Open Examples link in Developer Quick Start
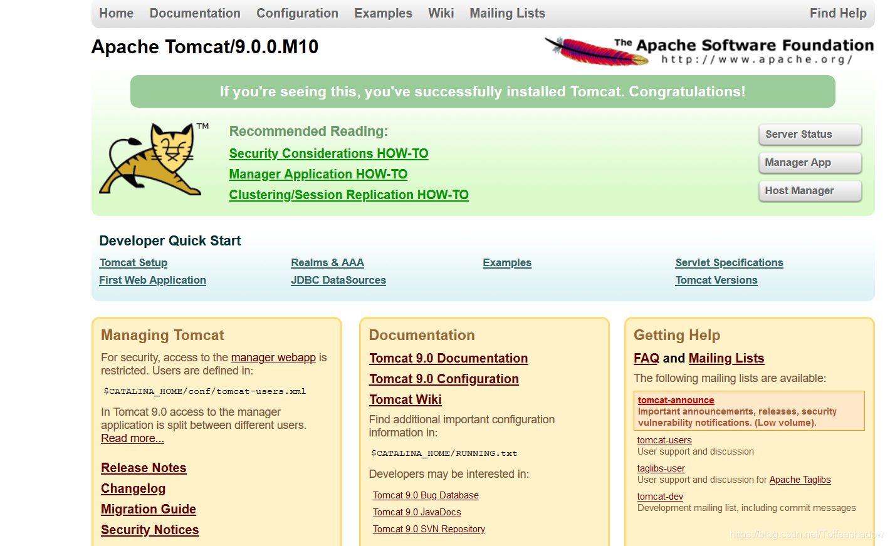Viewport: 890px width, 546px height. click(x=506, y=263)
